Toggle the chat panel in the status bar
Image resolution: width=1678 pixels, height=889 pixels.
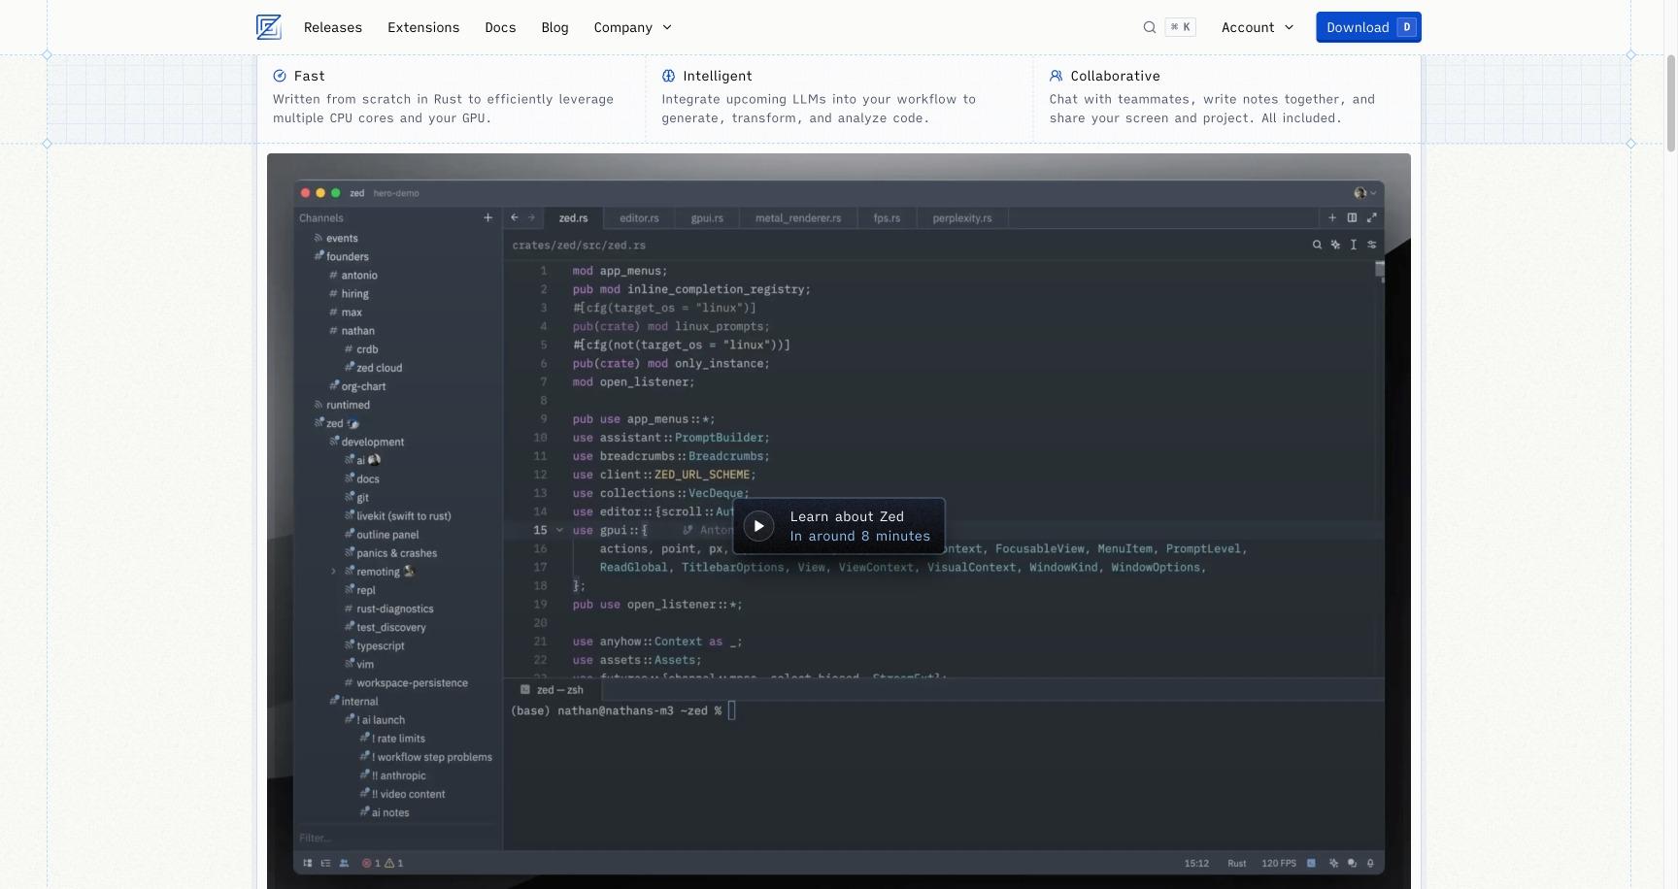(1352, 863)
